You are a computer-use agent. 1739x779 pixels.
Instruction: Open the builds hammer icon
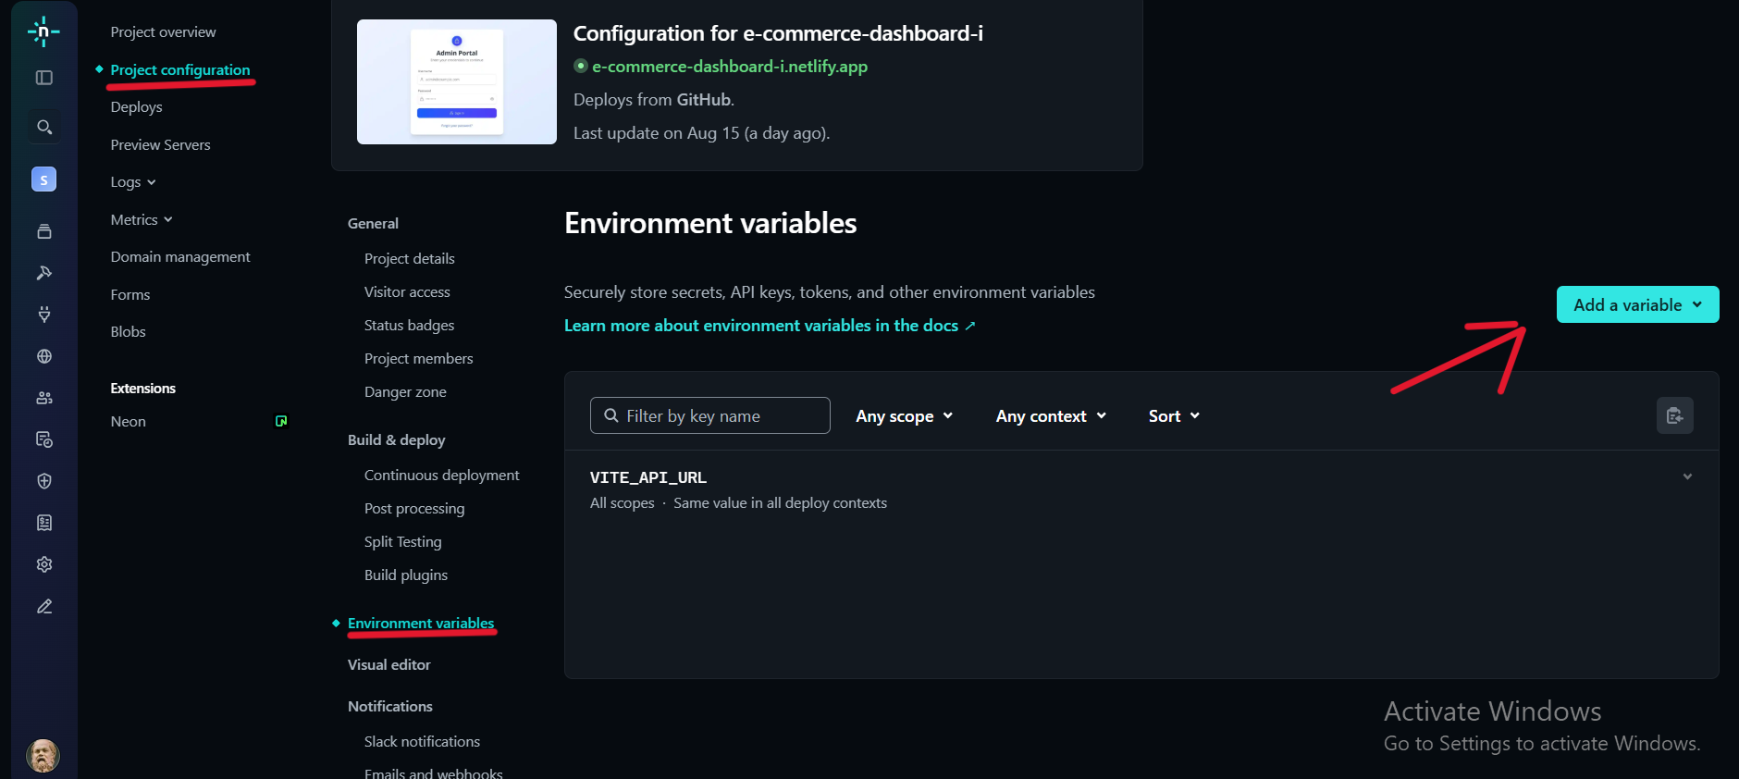coord(43,273)
